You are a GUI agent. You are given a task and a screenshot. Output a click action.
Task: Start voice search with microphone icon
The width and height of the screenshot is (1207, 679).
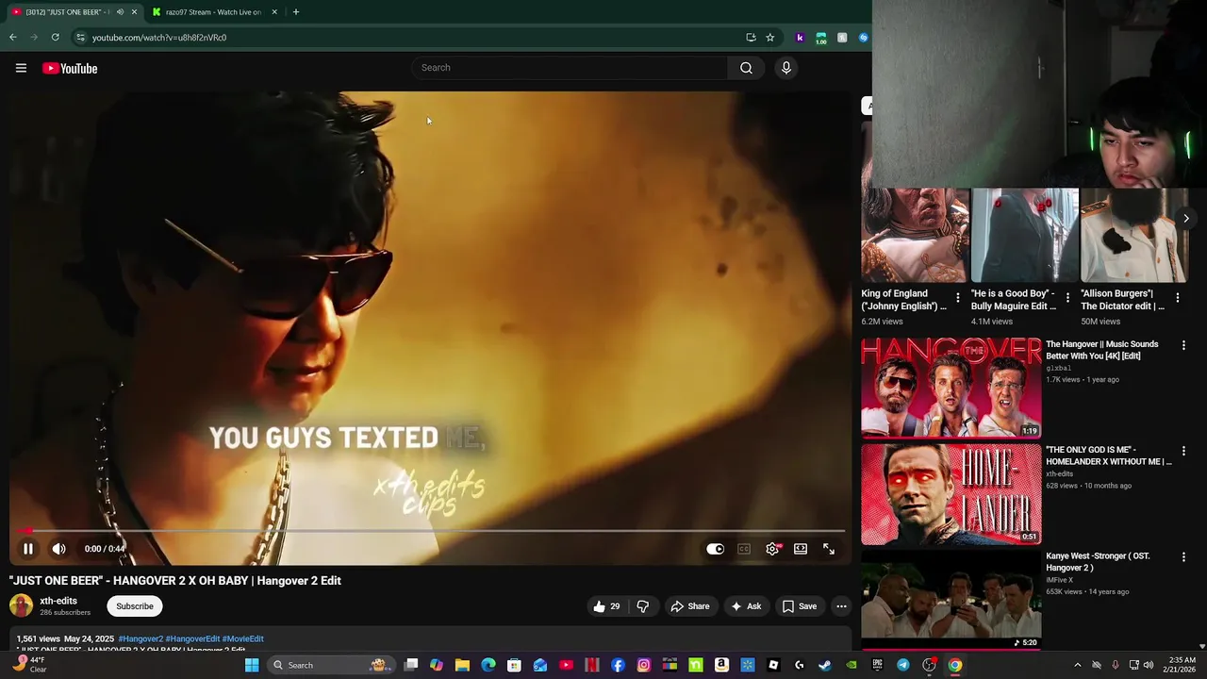(x=785, y=68)
